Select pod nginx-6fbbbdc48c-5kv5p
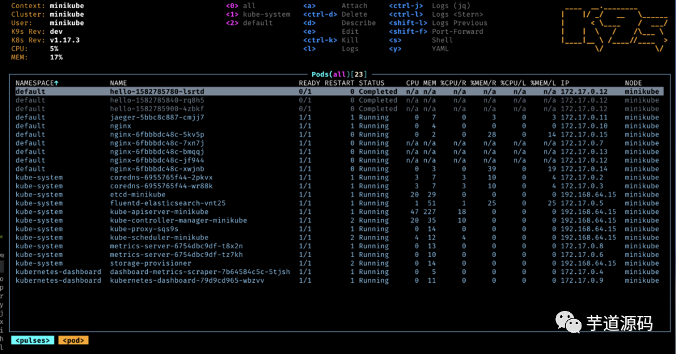This screenshot has width=676, height=354. coord(339,134)
